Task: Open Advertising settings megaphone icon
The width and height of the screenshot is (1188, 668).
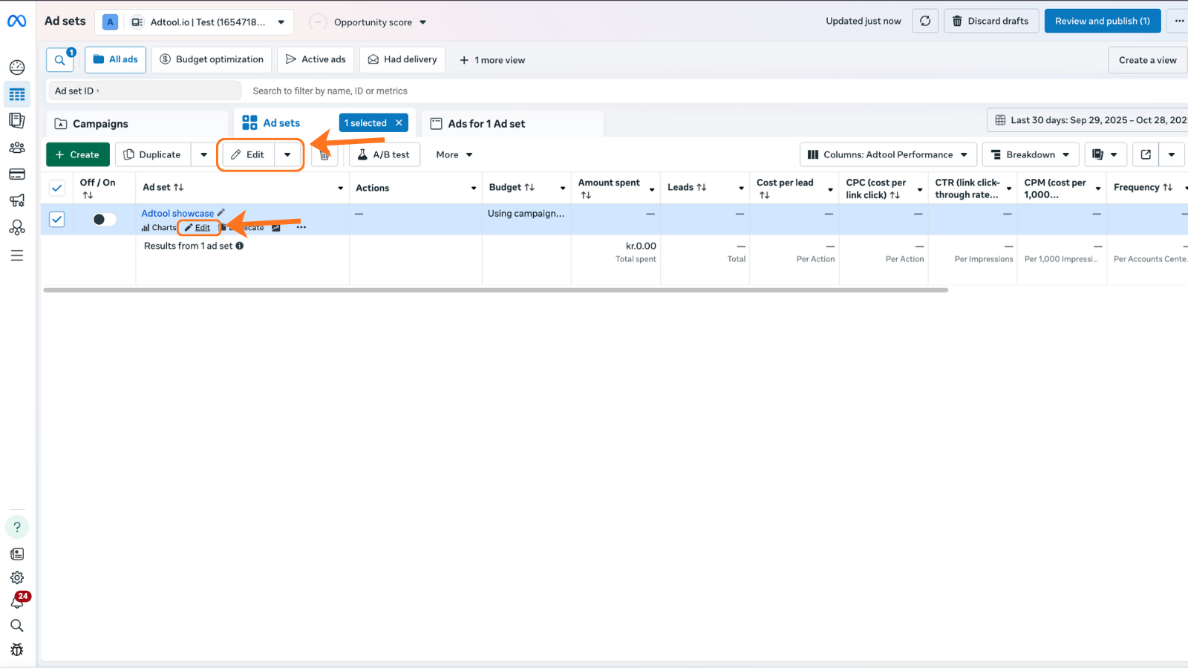Action: click(x=17, y=200)
